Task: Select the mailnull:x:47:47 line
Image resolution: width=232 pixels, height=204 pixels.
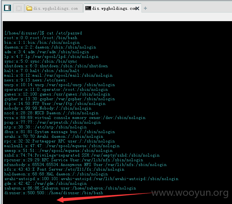Action: [x=62, y=146]
